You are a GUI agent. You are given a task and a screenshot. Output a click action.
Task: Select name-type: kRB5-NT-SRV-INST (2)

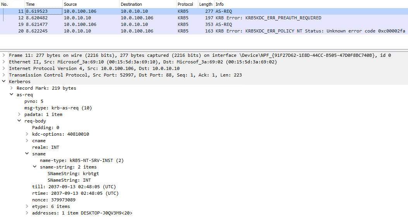82,160
